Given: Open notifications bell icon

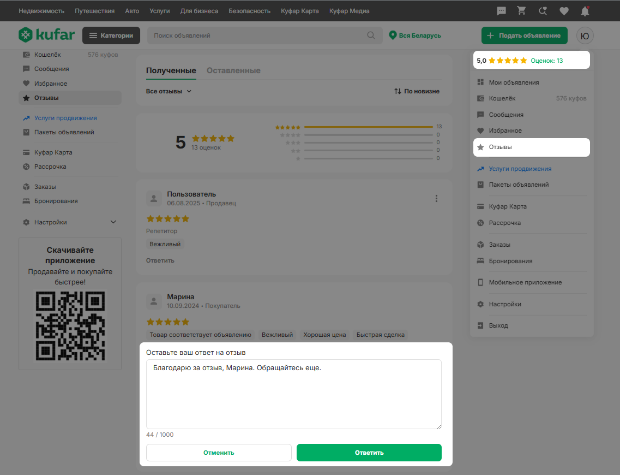Looking at the screenshot, I should pos(585,11).
